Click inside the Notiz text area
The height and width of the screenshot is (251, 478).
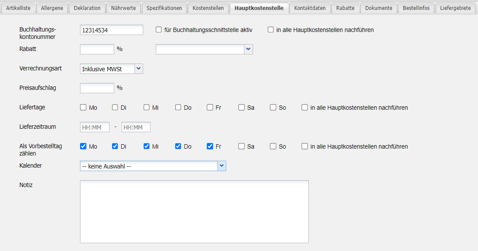[194, 212]
